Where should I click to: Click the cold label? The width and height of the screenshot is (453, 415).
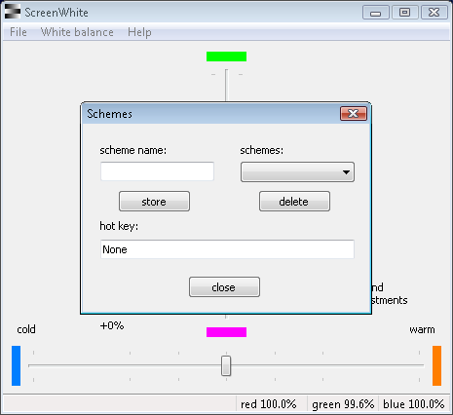(x=26, y=329)
